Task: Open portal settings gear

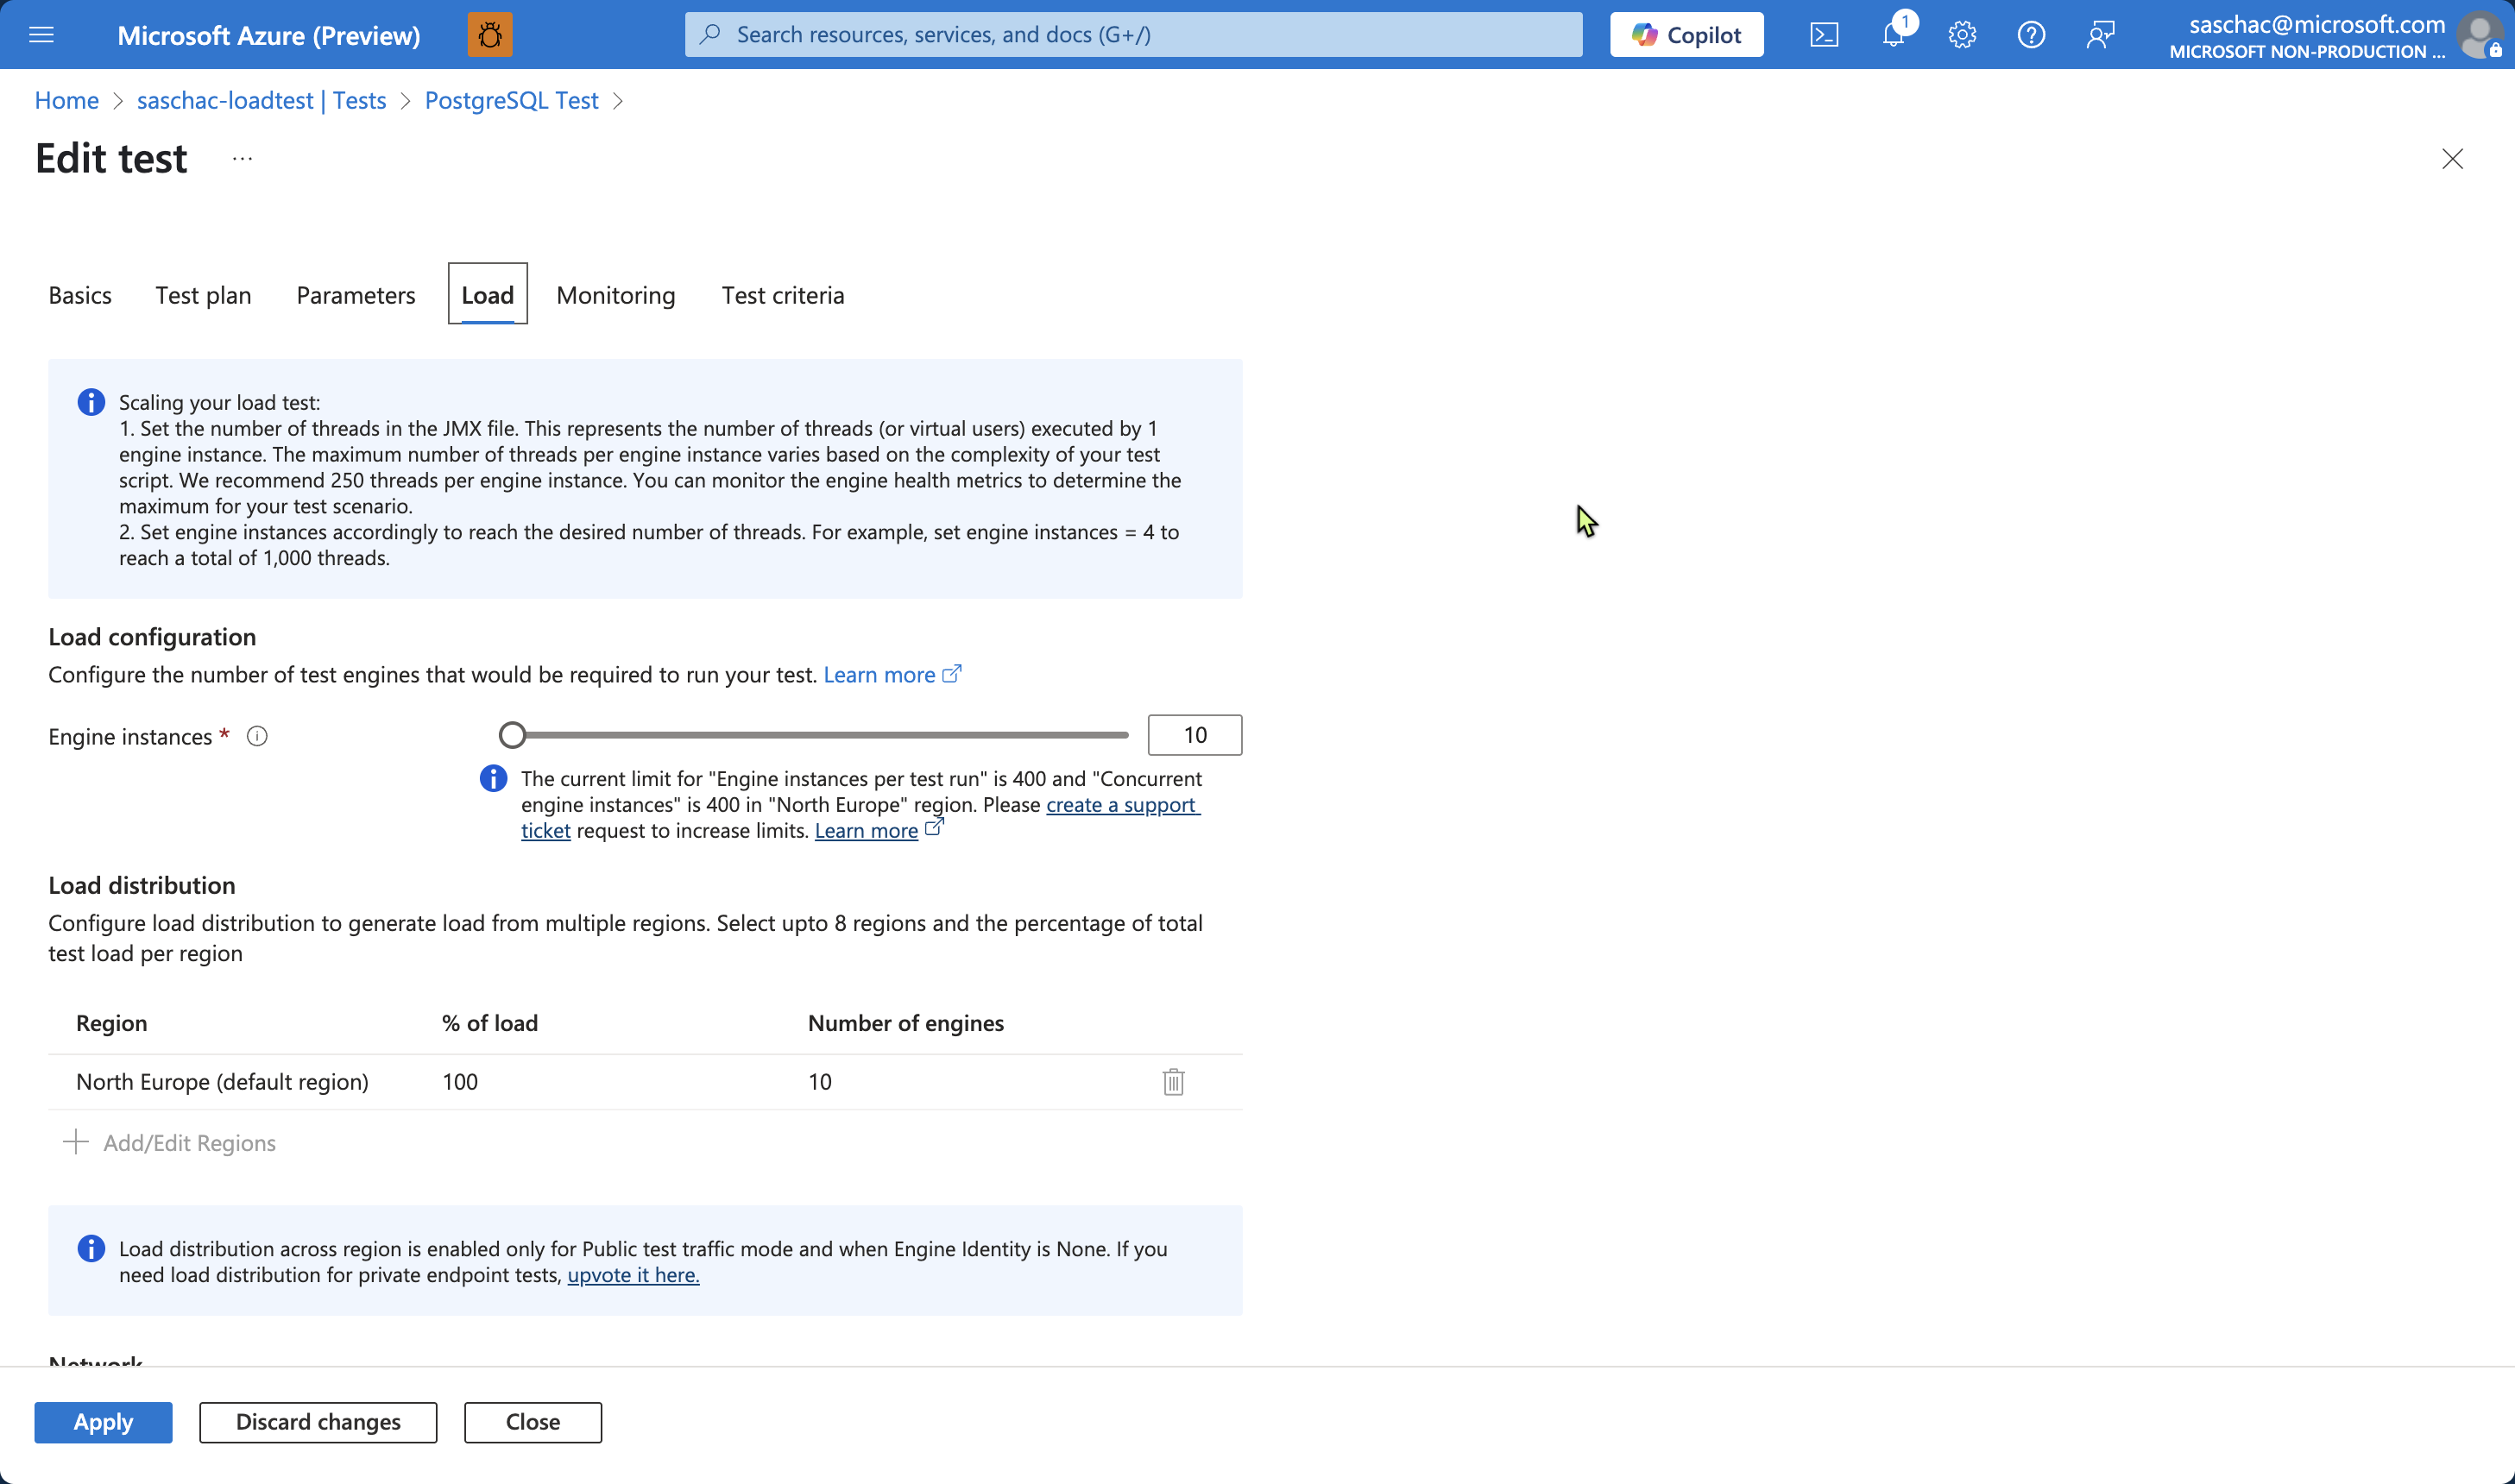Action: point(1962,35)
